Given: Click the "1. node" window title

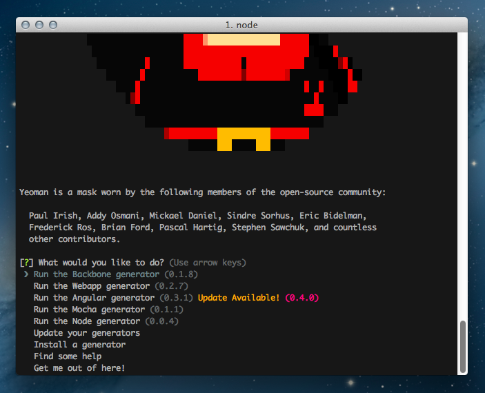Looking at the screenshot, I should point(242,25).
